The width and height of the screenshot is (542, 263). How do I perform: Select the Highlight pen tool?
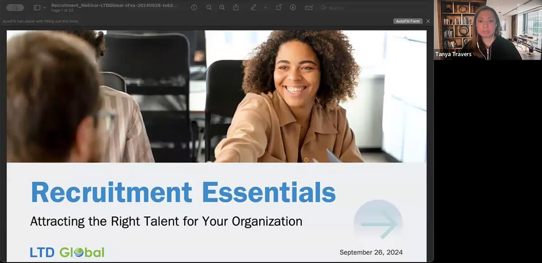tap(254, 8)
